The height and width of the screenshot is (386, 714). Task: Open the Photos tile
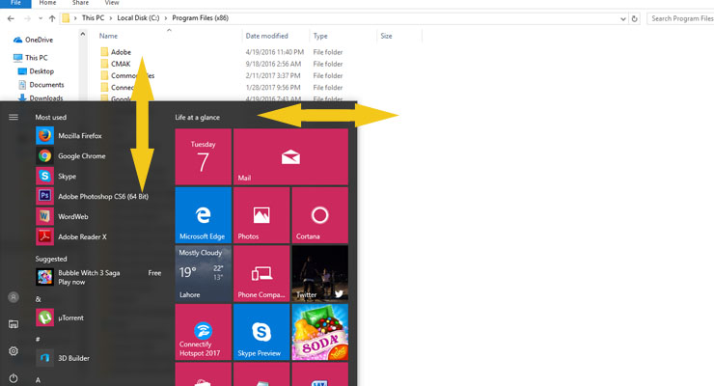261,215
